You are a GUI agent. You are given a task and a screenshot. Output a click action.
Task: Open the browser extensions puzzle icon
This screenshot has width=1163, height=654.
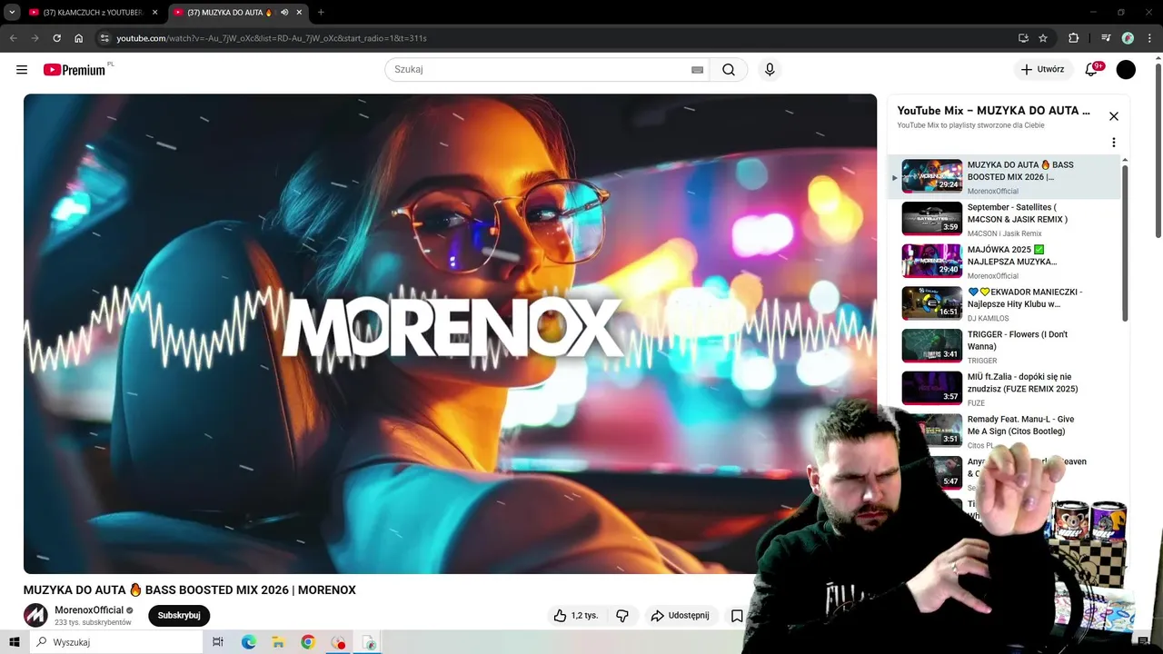pos(1073,38)
